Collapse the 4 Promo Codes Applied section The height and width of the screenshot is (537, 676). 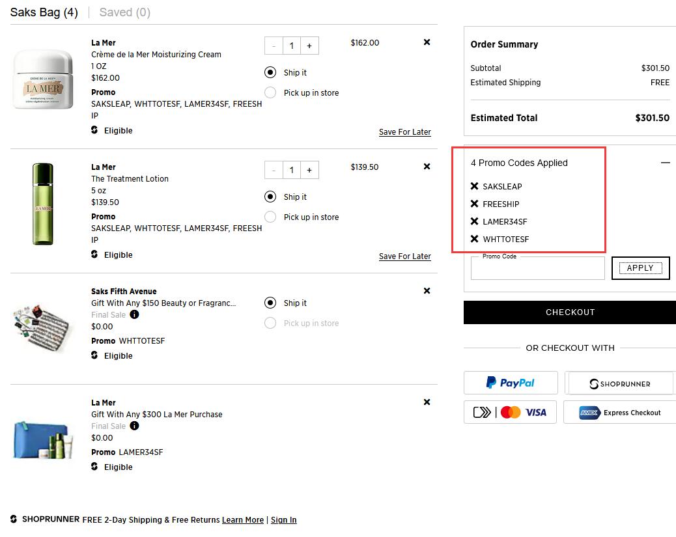[x=665, y=163]
